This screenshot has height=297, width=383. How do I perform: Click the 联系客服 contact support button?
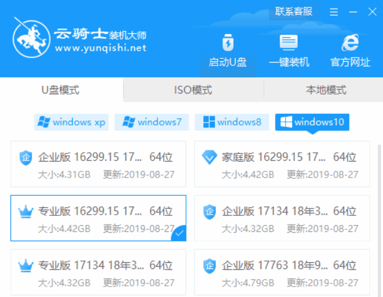(x=294, y=12)
